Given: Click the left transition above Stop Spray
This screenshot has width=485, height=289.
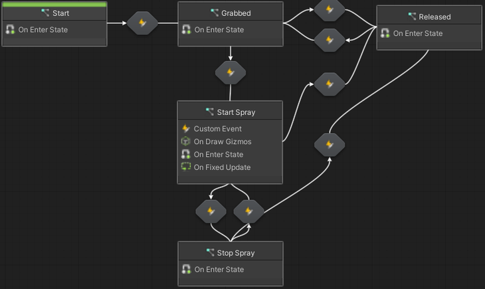Looking at the screenshot, I should coord(211,211).
